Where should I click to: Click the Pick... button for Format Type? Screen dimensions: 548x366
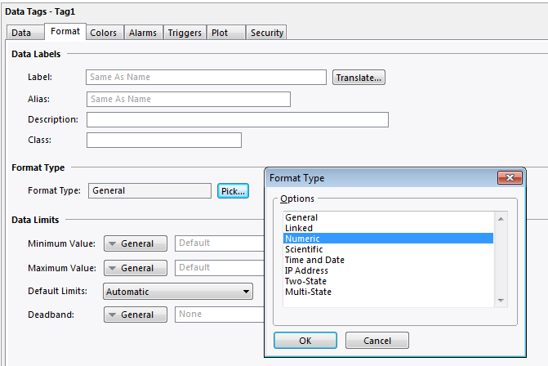point(233,191)
